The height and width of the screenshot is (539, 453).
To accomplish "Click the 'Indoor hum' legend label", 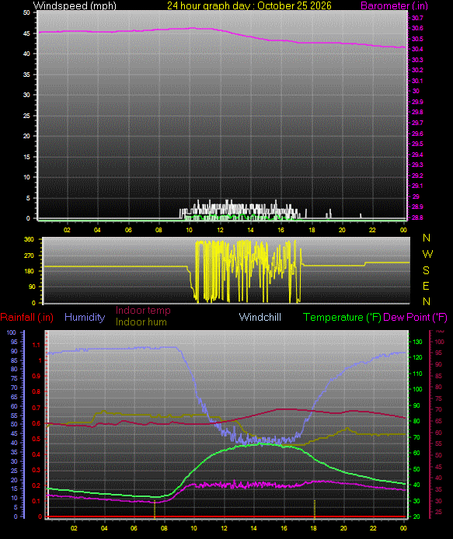I will click(x=141, y=322).
